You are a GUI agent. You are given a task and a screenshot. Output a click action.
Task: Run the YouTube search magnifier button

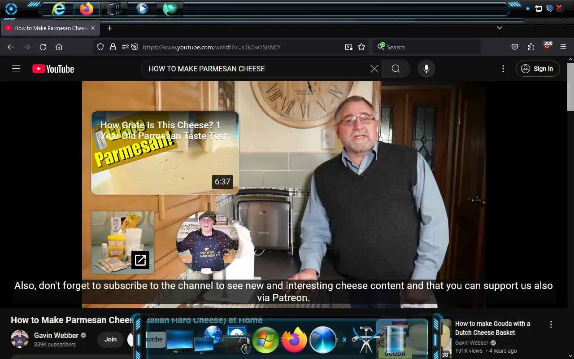(x=396, y=69)
